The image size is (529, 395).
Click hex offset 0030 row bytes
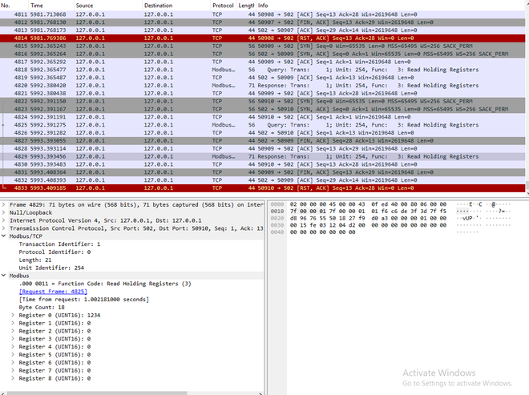[x=368, y=225]
